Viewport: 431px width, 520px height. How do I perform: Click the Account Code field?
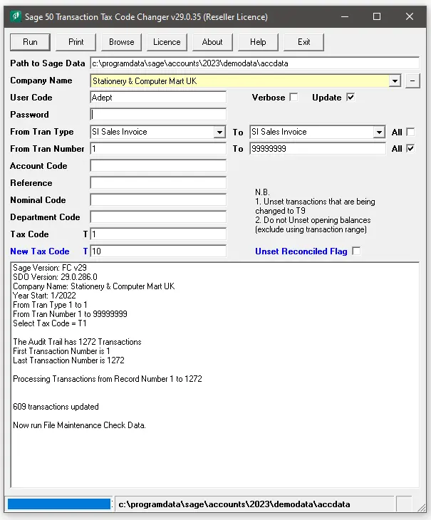(x=158, y=166)
